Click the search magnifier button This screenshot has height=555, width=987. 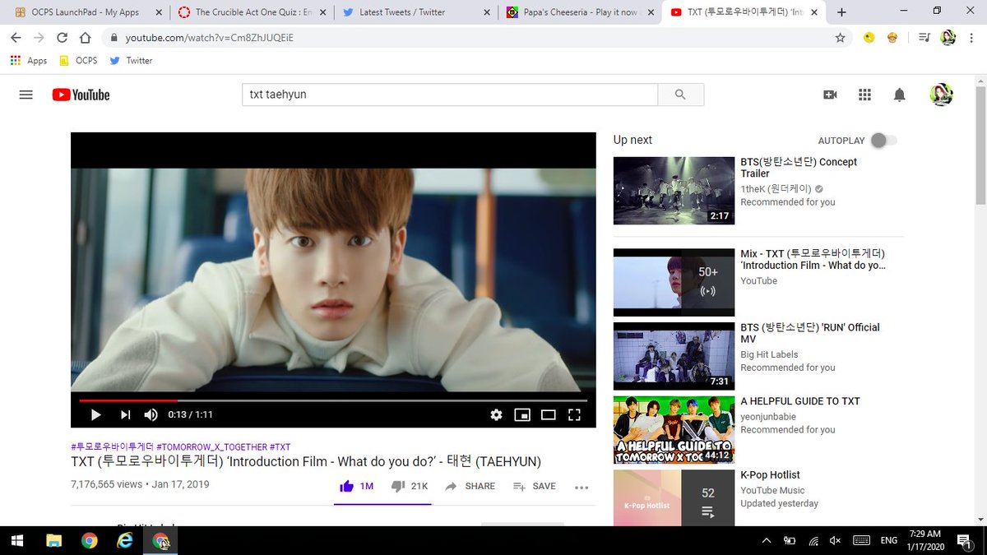(x=680, y=95)
